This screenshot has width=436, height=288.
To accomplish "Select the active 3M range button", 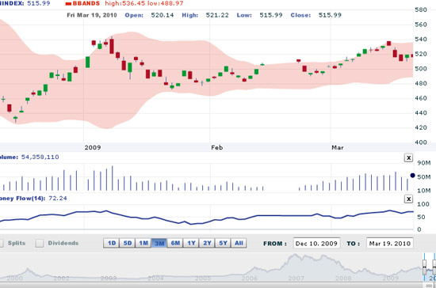I will pos(159,244).
